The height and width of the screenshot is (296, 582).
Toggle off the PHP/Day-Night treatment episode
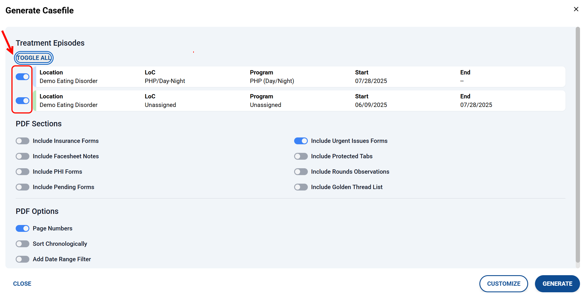(23, 77)
